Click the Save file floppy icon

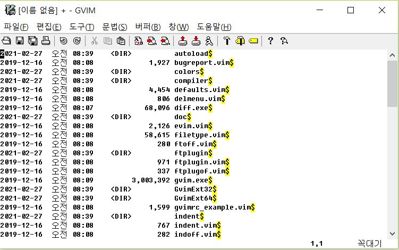(x=20, y=41)
